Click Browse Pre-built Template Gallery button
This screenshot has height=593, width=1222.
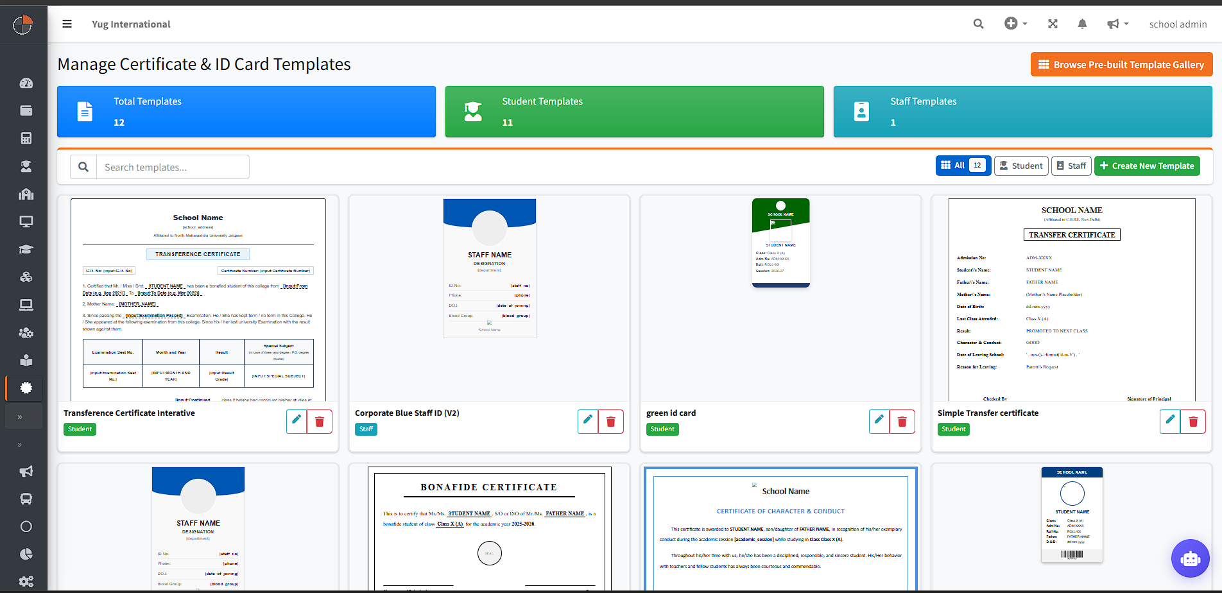click(1121, 65)
